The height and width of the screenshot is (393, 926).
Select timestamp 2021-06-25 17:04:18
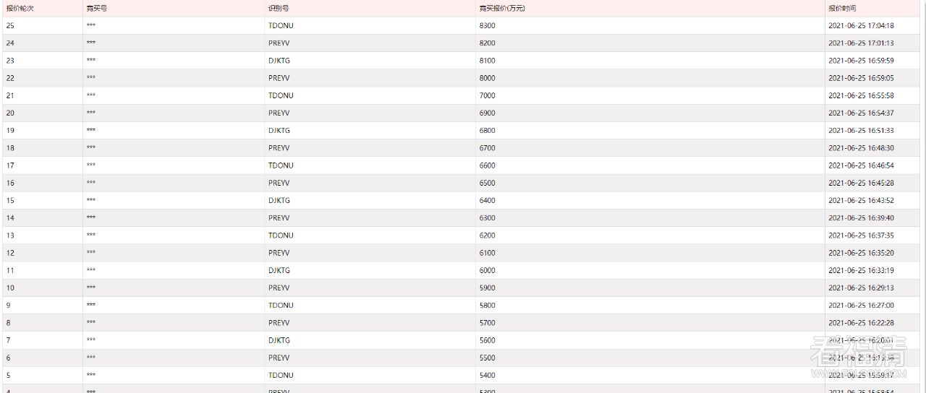(x=861, y=26)
